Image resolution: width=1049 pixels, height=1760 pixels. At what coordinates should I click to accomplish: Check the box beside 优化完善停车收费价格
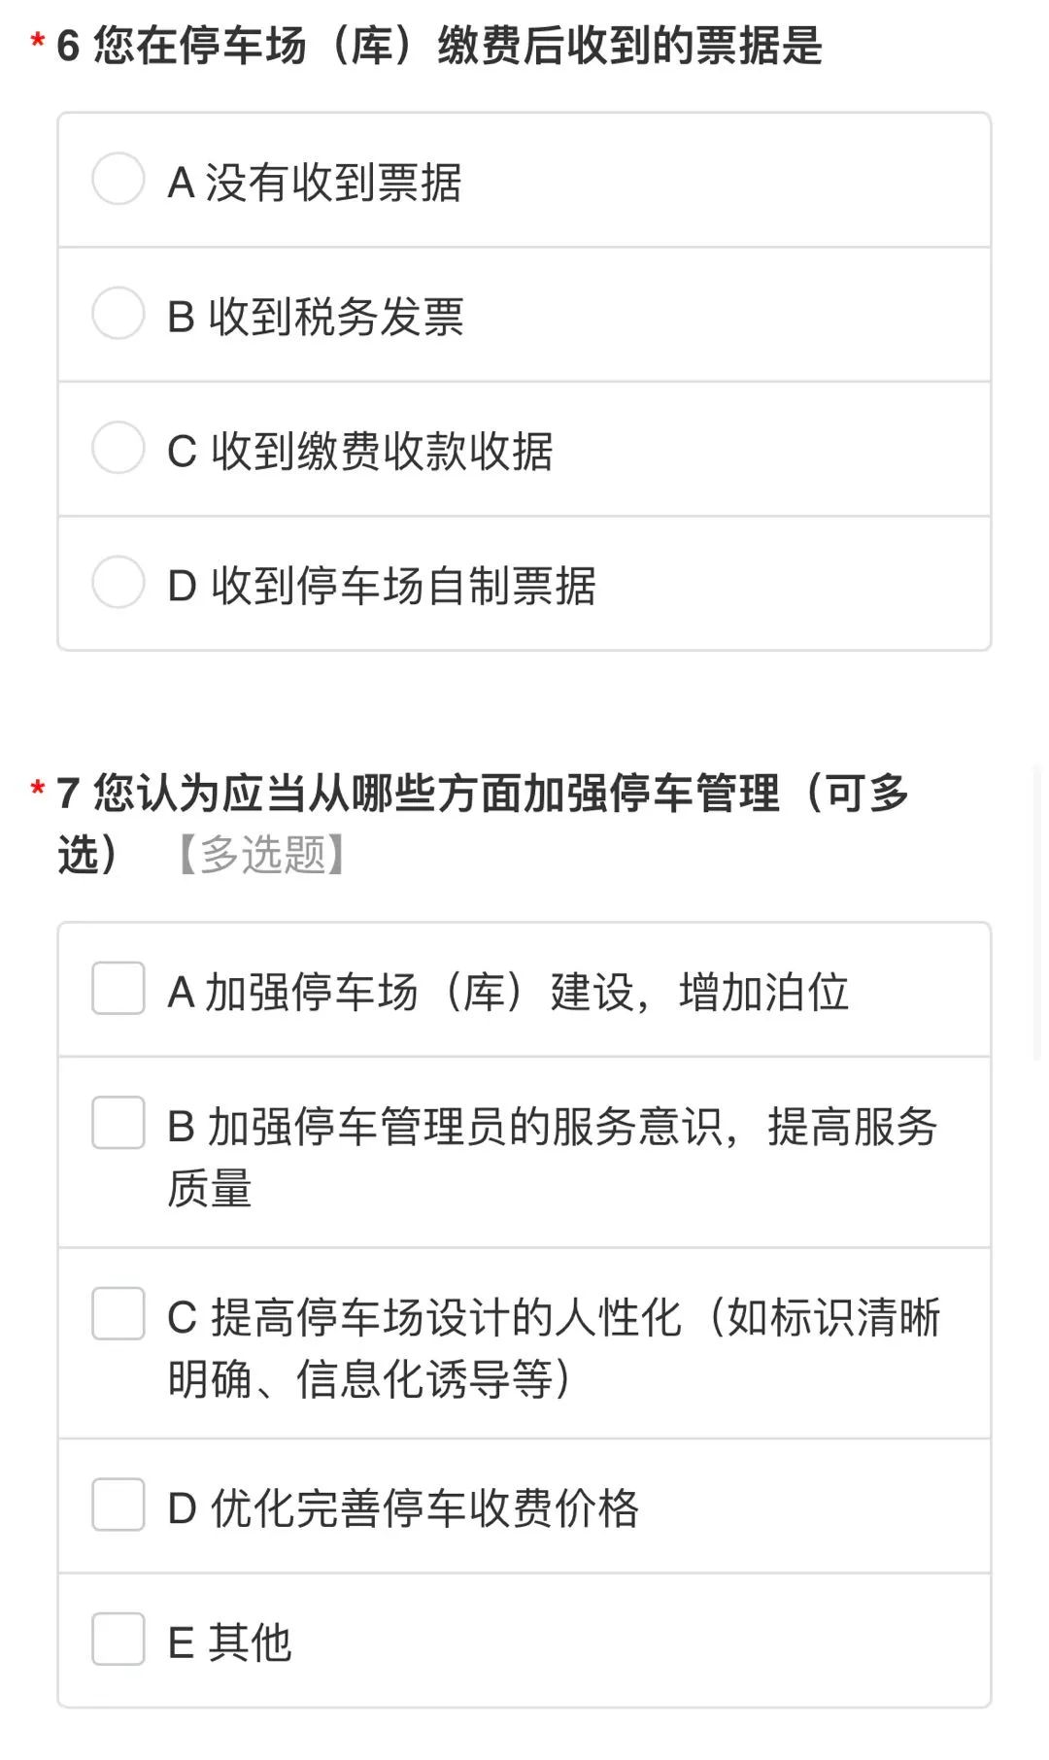tap(118, 1505)
